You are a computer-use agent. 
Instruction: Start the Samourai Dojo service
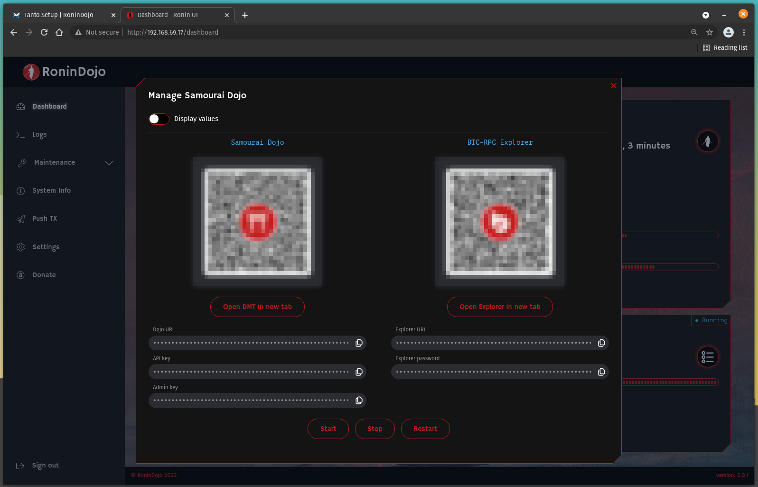pos(328,429)
